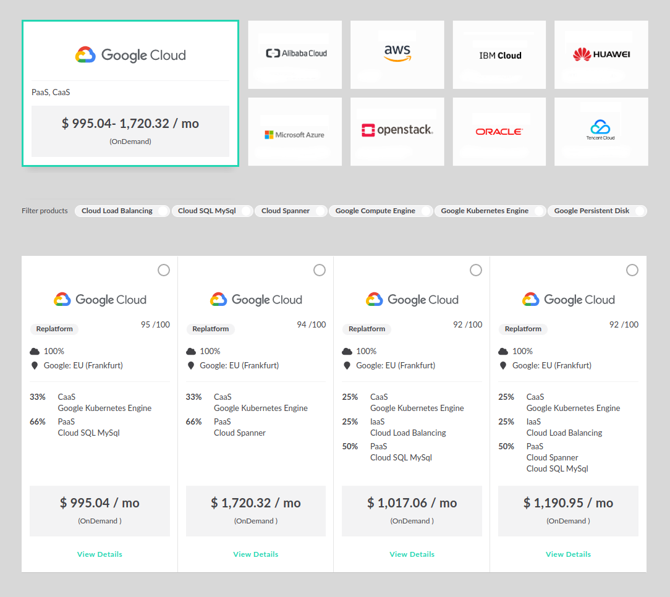Toggle the Google Persistent Disk product filter
The width and height of the screenshot is (670, 597).
597,211
